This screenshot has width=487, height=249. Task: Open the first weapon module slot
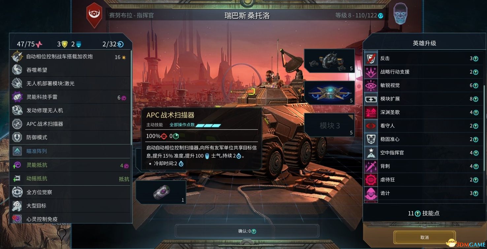[329, 61]
